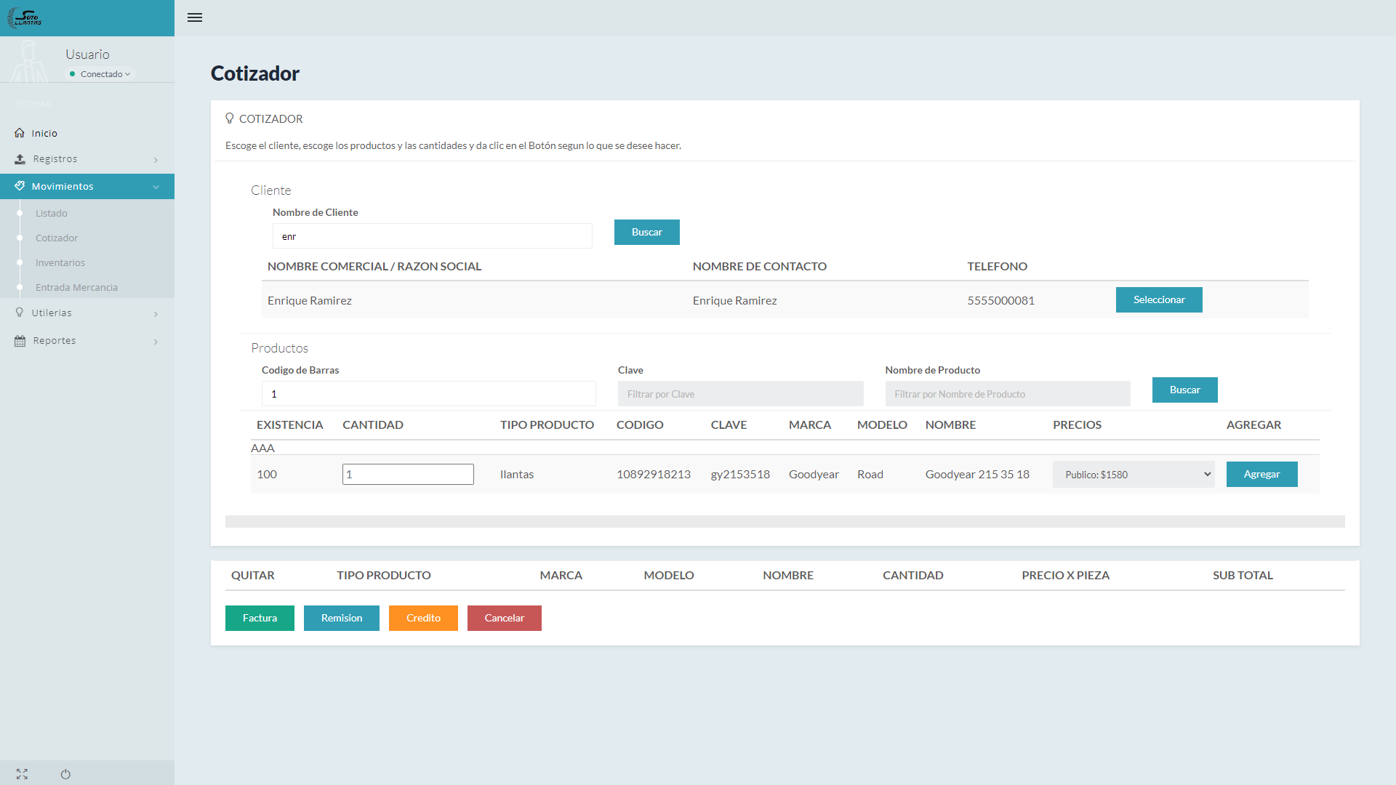The image size is (1396, 785).
Task: Open Inventarios menu item
Action: point(60,263)
